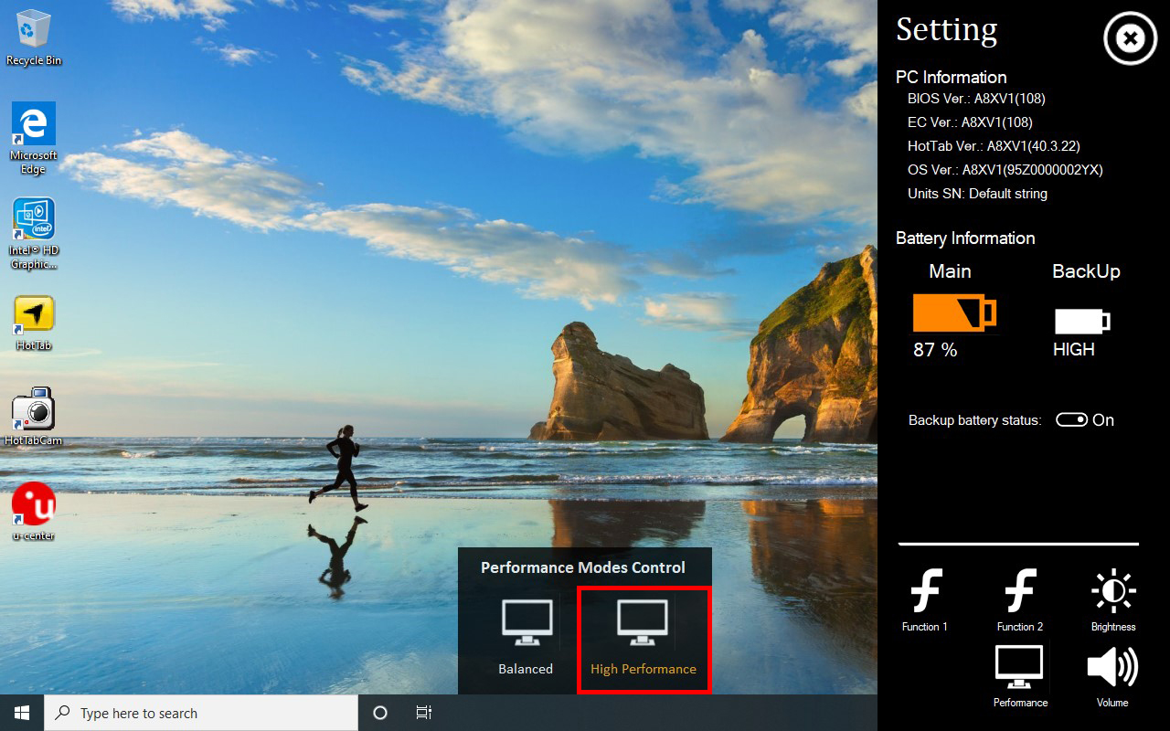Click the Main battery orange icon
The height and width of the screenshot is (731, 1170).
point(954,313)
